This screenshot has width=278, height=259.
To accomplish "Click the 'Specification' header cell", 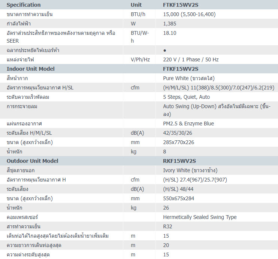I will pos(24,5).
